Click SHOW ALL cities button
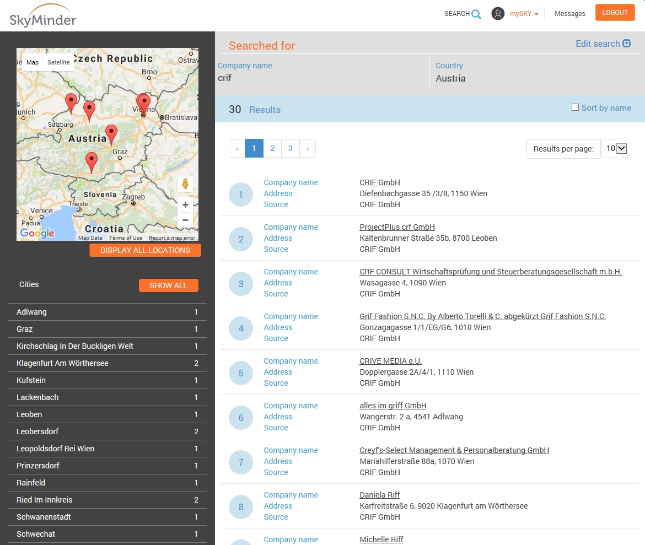This screenshot has width=645, height=545. pos(169,285)
